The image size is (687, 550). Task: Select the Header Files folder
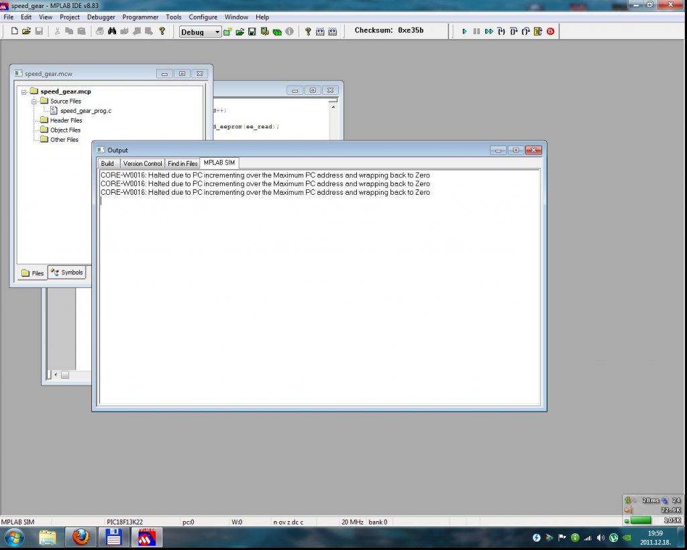66,120
